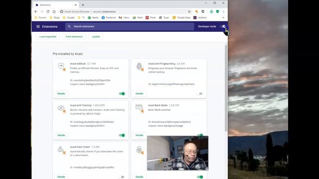
Task: Enable Avast Hack Check toggle
Action: coord(122,177)
